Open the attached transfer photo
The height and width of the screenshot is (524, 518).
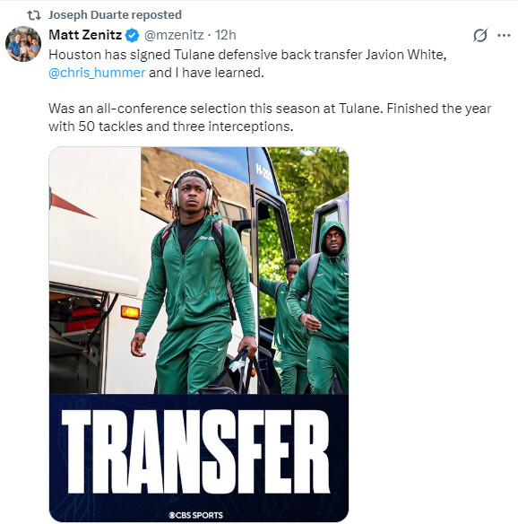click(x=199, y=334)
